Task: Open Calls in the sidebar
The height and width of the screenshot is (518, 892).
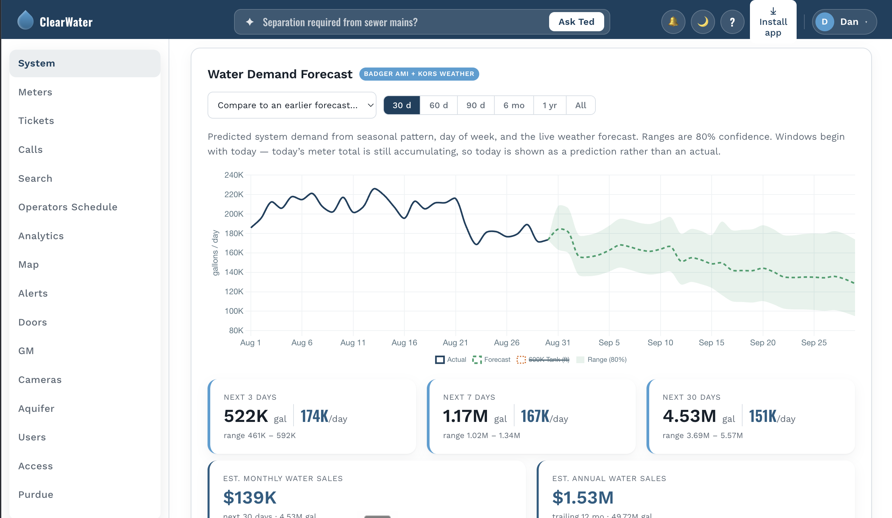Action: tap(85, 149)
